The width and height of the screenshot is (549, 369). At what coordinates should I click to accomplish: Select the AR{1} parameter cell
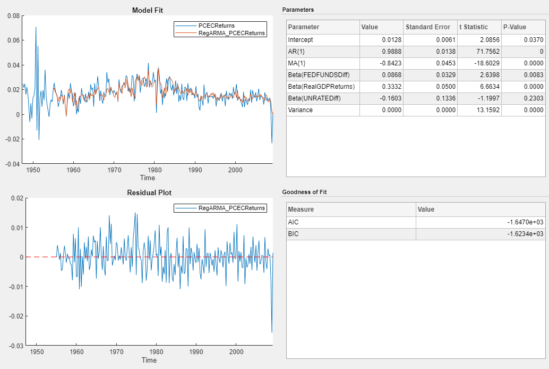pyautogui.click(x=323, y=52)
